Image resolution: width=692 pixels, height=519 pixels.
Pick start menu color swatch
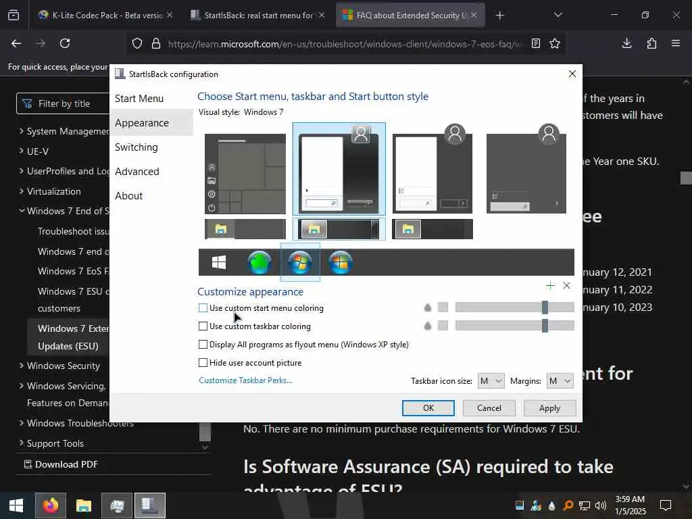(x=443, y=307)
